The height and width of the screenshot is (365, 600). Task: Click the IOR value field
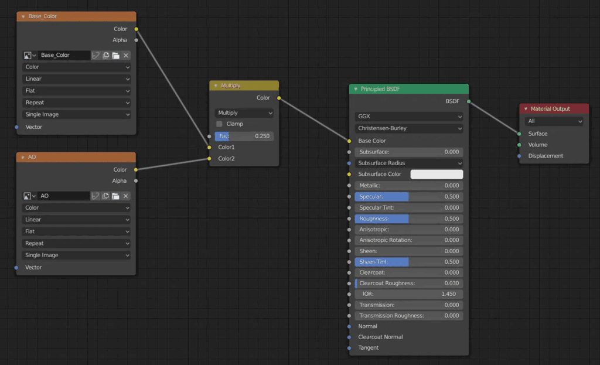coord(408,294)
